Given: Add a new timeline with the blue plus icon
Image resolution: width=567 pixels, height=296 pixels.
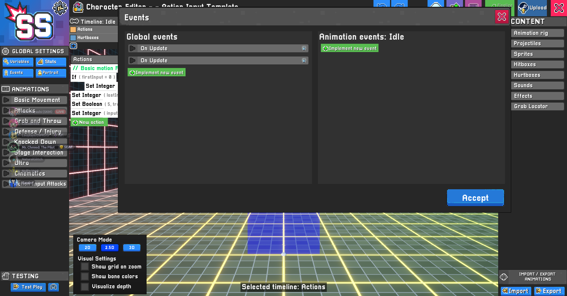Looking at the screenshot, I should coord(73,46).
